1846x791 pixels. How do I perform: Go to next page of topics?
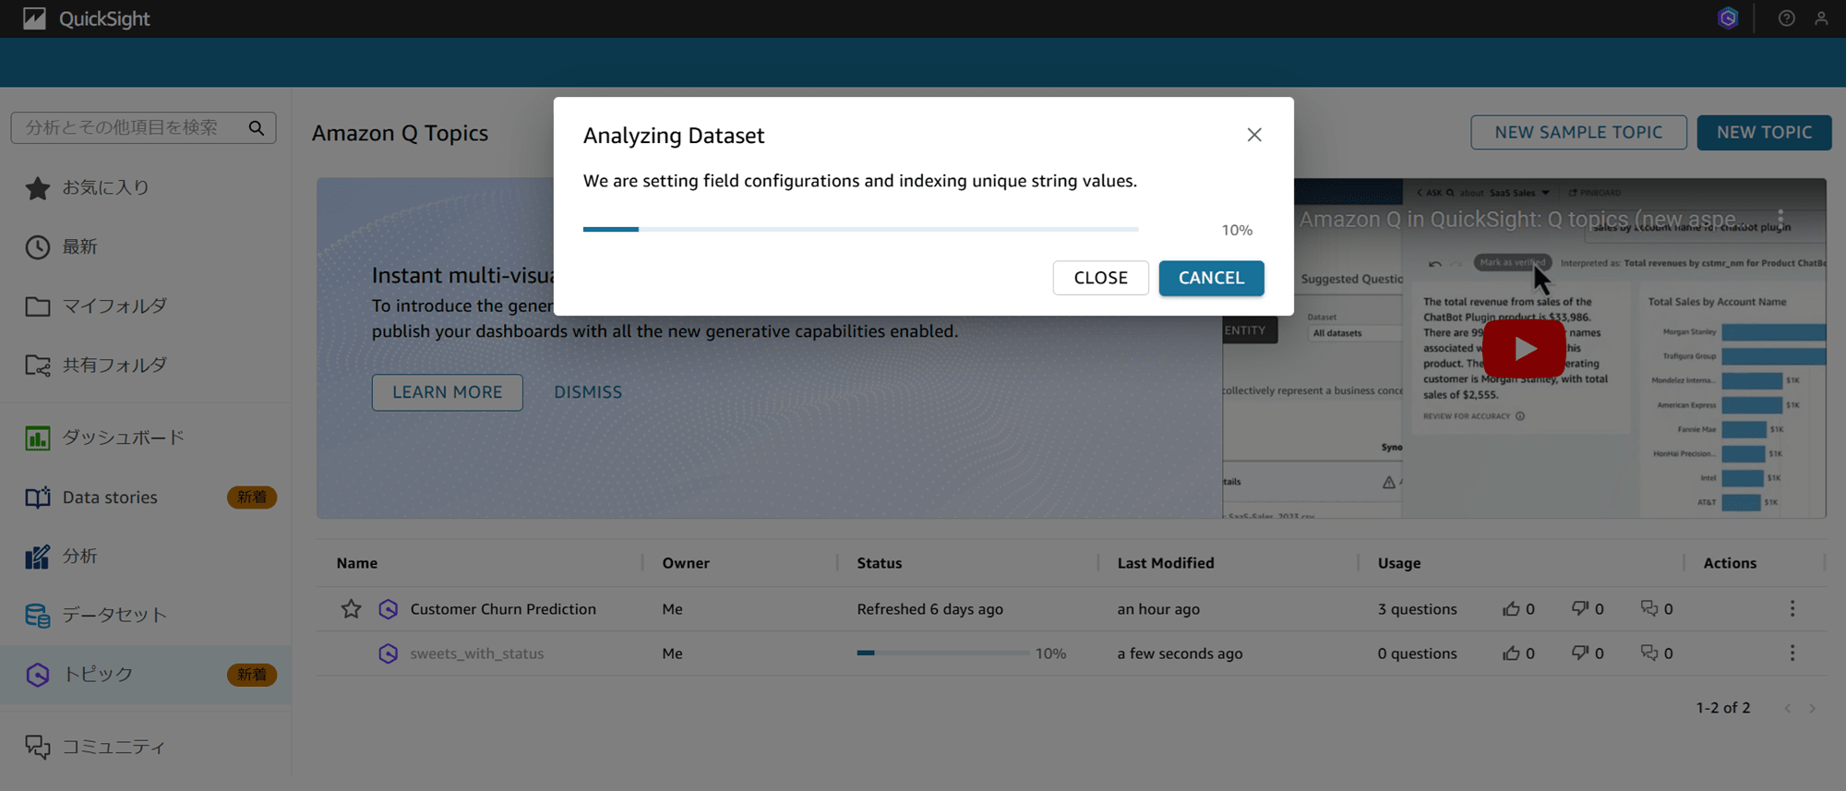tap(1812, 708)
